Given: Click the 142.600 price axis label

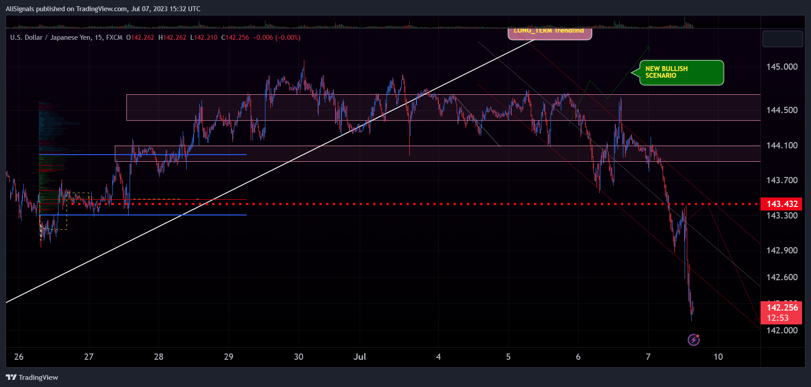Looking at the screenshot, I should click(782, 277).
